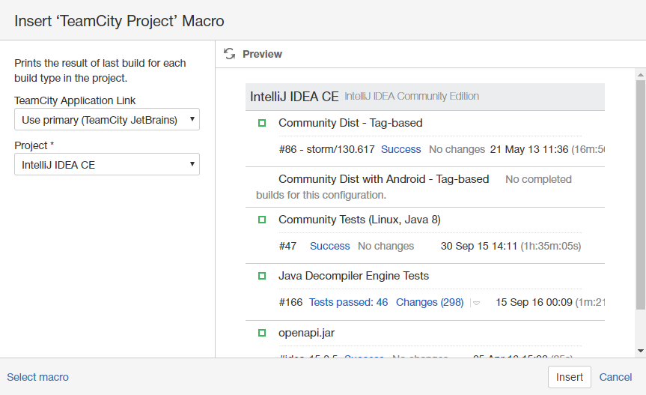Screen dimensions: 646x395
Task: Open the Tests passed: 46 link
Action: pyautogui.click(x=348, y=302)
